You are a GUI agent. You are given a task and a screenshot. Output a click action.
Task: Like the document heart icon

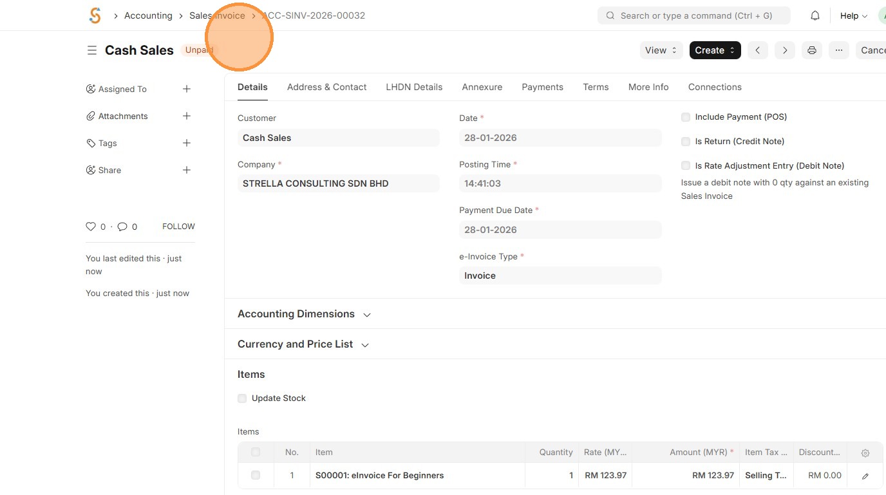click(91, 227)
